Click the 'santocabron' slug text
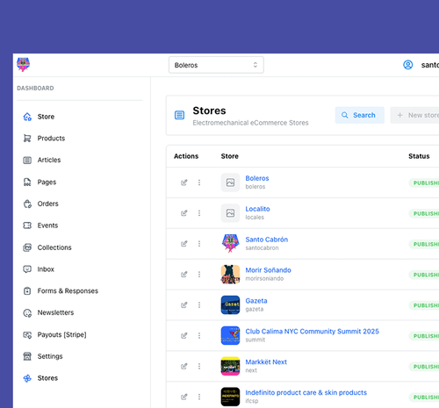The height and width of the screenshot is (408, 439). point(262,248)
